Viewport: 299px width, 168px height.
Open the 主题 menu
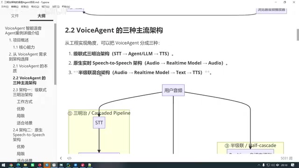(x=56, y=7)
